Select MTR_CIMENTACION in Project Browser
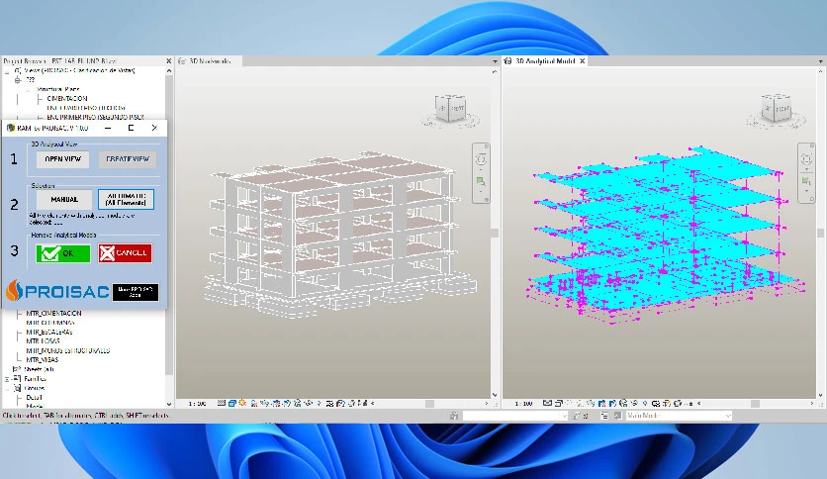827x479 pixels. click(x=53, y=314)
